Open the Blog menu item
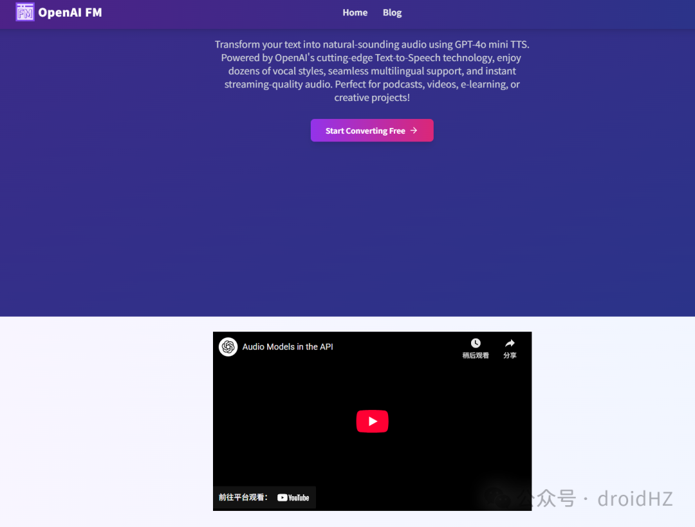This screenshot has width=695, height=527. [392, 12]
